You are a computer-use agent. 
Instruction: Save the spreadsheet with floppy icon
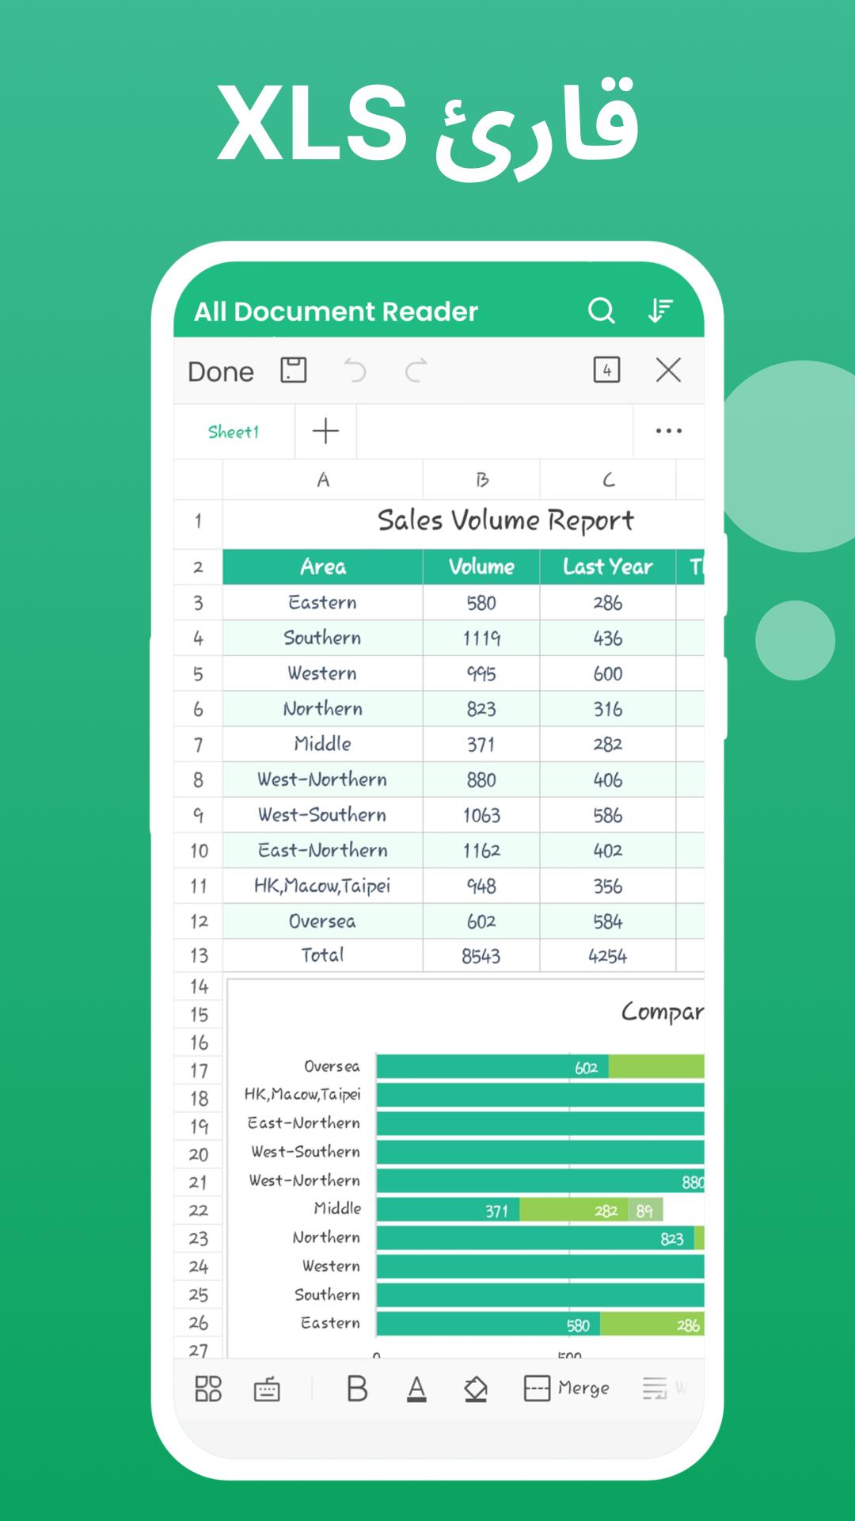(294, 370)
